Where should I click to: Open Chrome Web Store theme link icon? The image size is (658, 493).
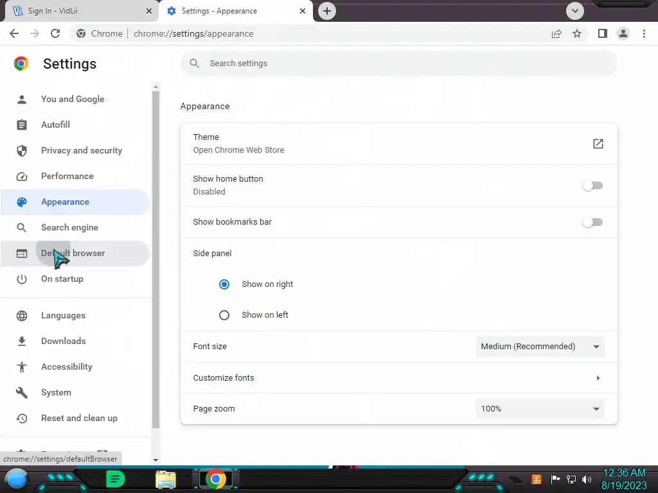coord(598,144)
